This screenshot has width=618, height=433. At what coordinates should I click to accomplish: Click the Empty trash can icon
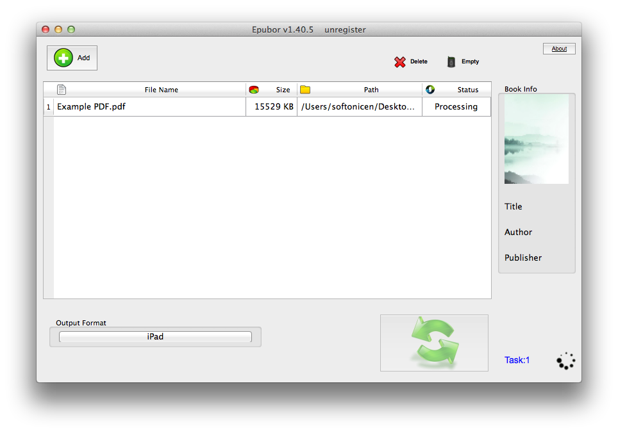452,62
